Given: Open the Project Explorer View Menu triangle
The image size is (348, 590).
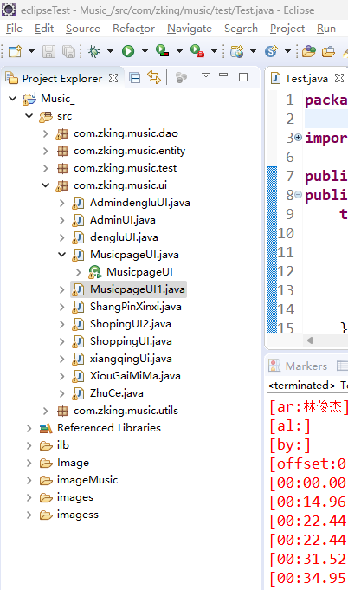Looking at the screenshot, I should tap(205, 75).
